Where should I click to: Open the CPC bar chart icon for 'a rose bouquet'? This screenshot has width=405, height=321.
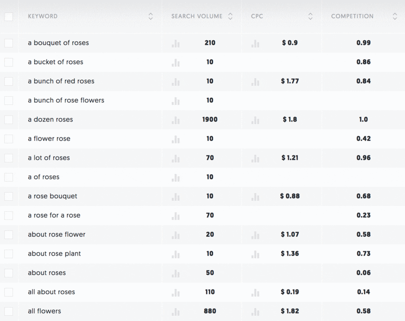click(x=255, y=196)
